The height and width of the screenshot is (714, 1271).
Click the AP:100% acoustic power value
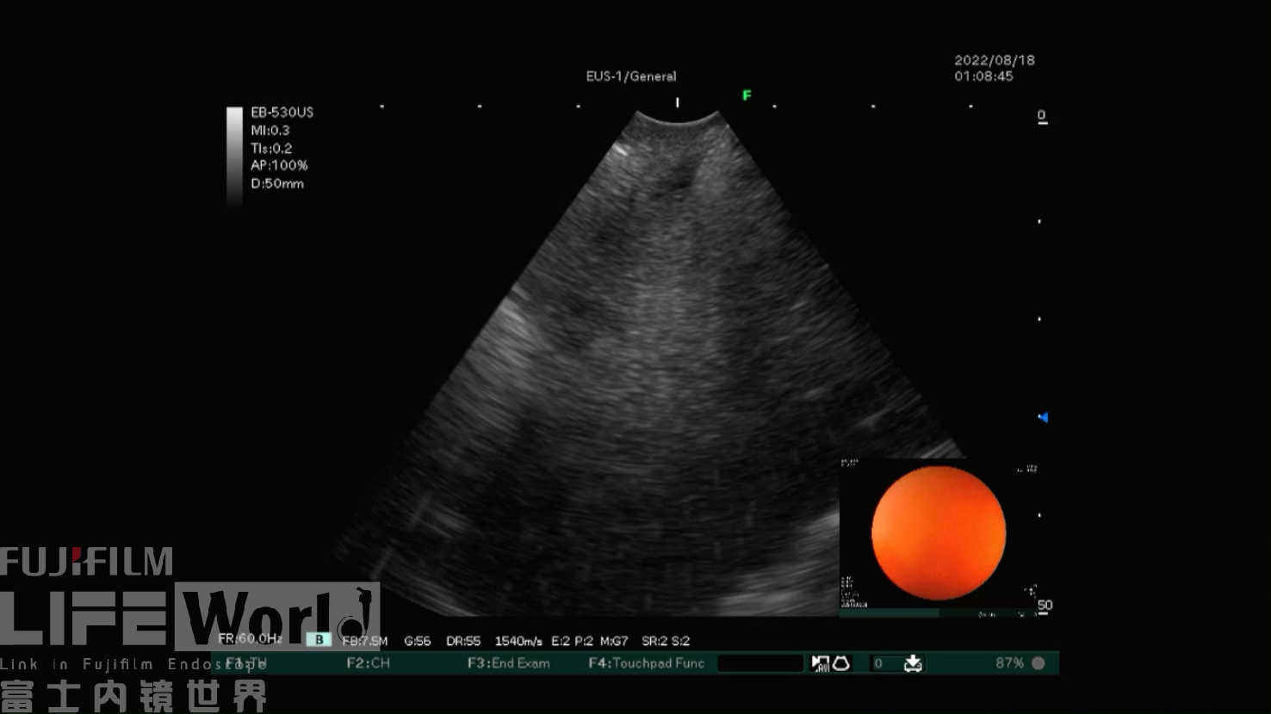279,165
